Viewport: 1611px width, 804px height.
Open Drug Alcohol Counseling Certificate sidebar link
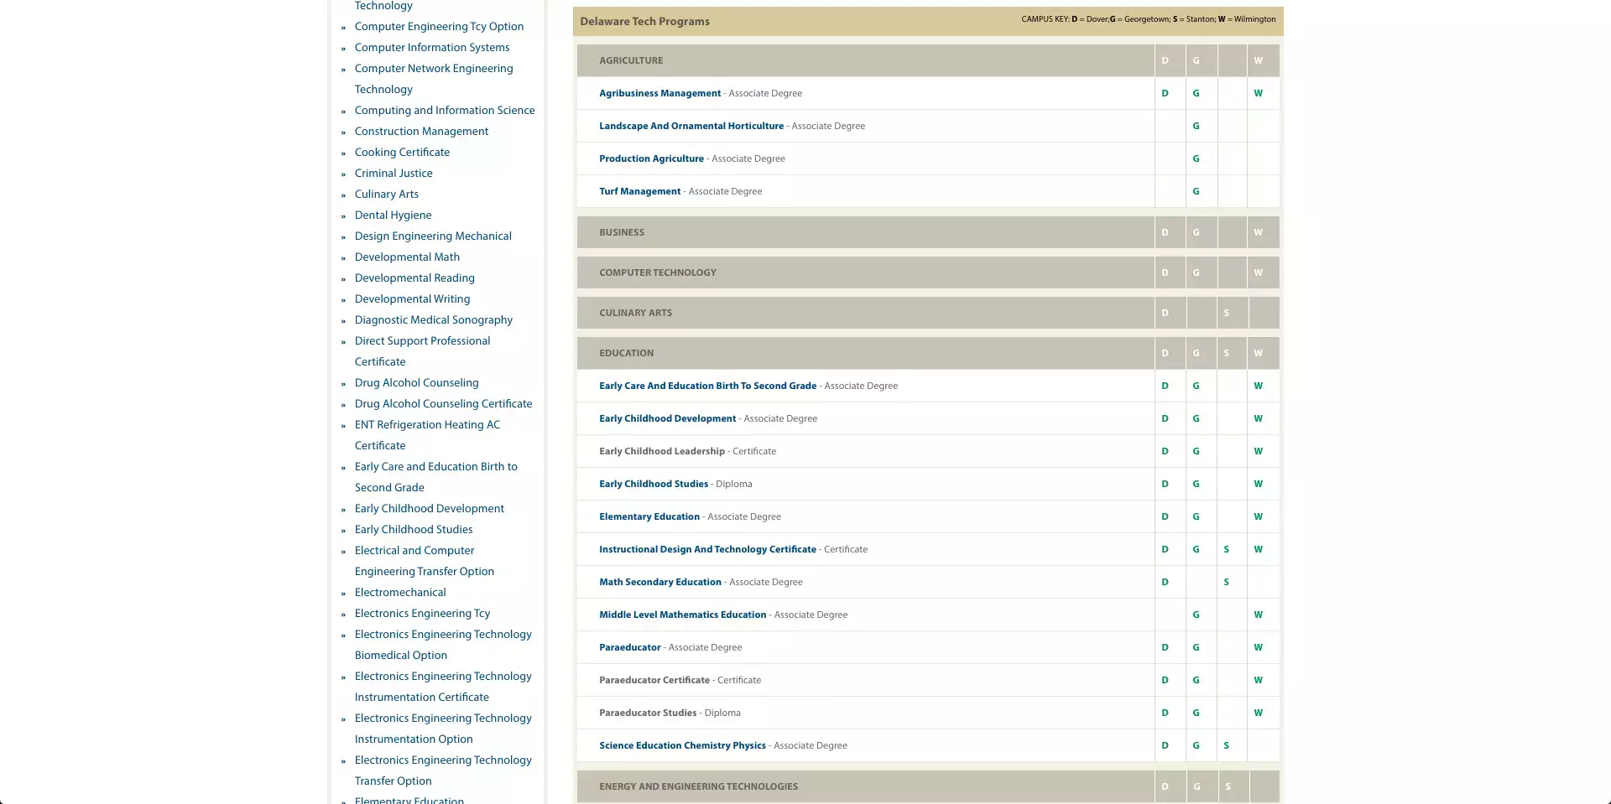(443, 404)
